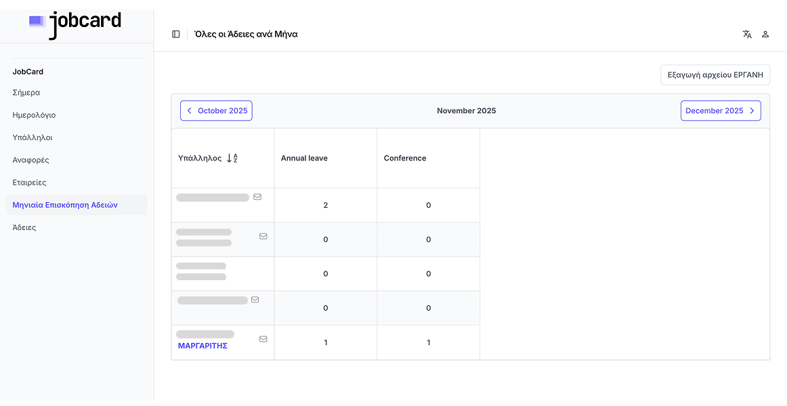The width and height of the screenshot is (787, 406).
Task: Go to next month December 2025
Action: tap(720, 111)
